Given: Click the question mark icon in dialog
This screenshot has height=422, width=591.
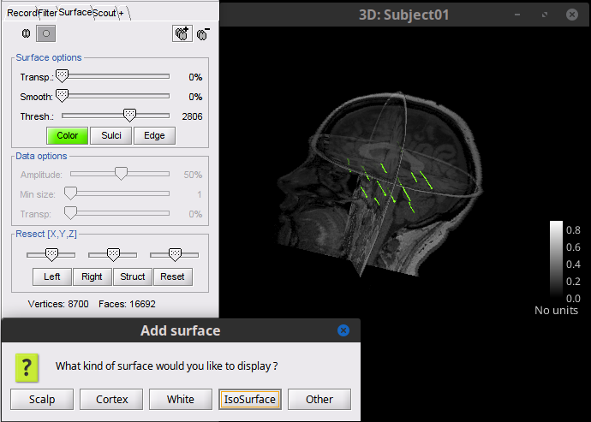Looking at the screenshot, I should click(28, 367).
